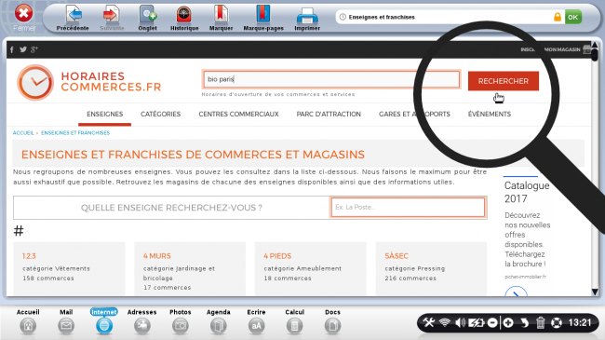The height and width of the screenshot is (340, 605).
Task: Click the ENSEIGNES ET FRANCHISES breadcrumb link
Action: (75, 133)
